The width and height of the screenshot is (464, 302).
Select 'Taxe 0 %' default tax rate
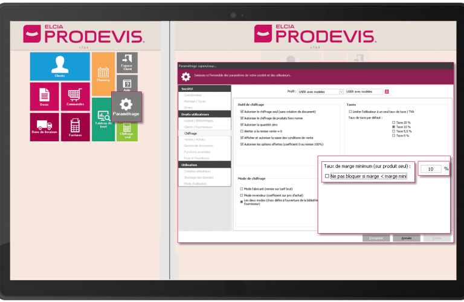393,135
